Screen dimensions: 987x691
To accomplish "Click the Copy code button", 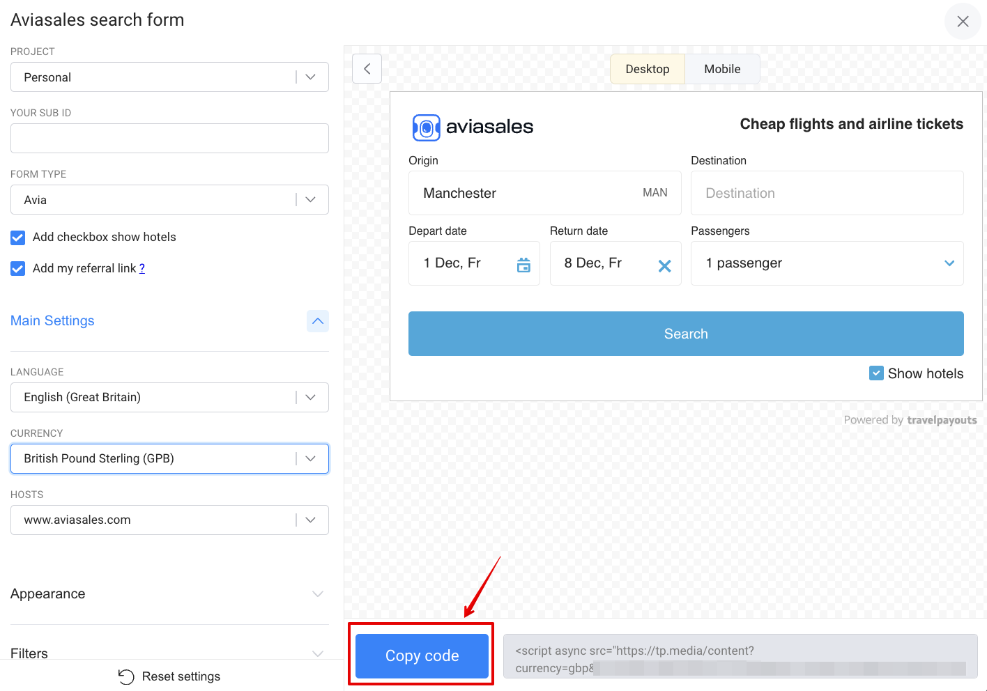I will (x=421, y=655).
